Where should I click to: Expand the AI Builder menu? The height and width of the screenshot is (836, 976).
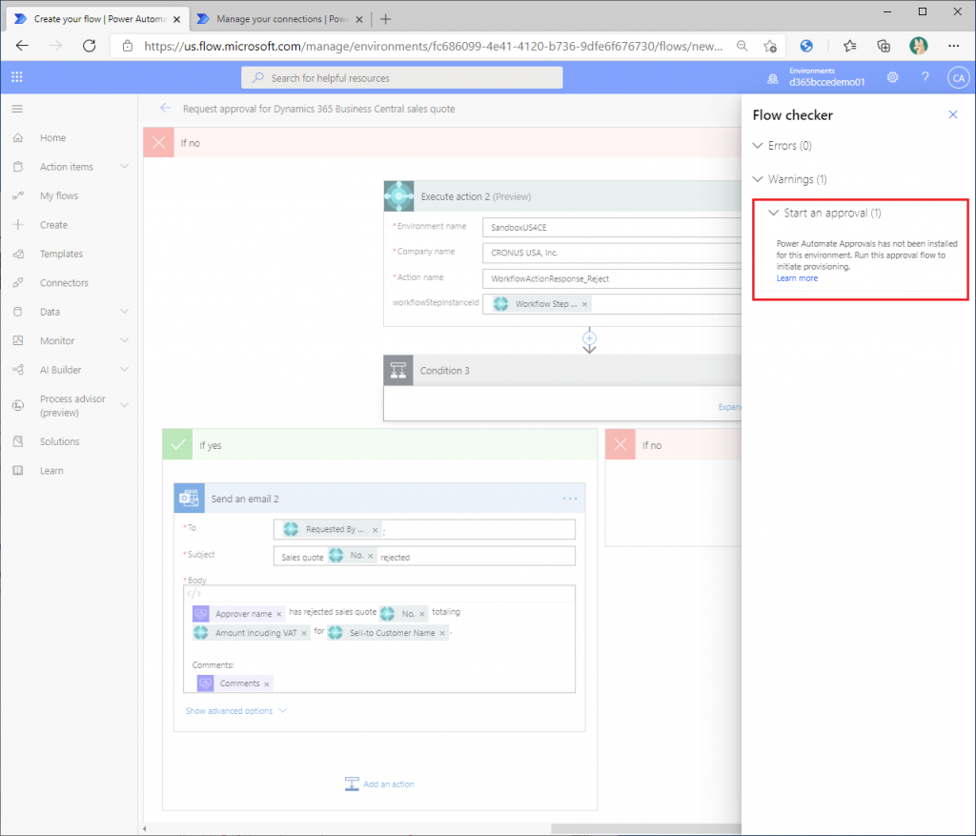pos(125,369)
